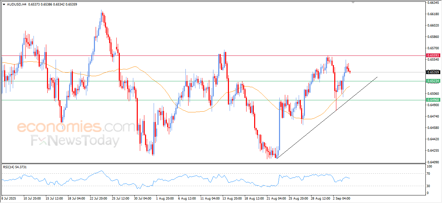Click the small arrow before AUDUSD,H4 title
442x203 pixels.
pos(4,4)
